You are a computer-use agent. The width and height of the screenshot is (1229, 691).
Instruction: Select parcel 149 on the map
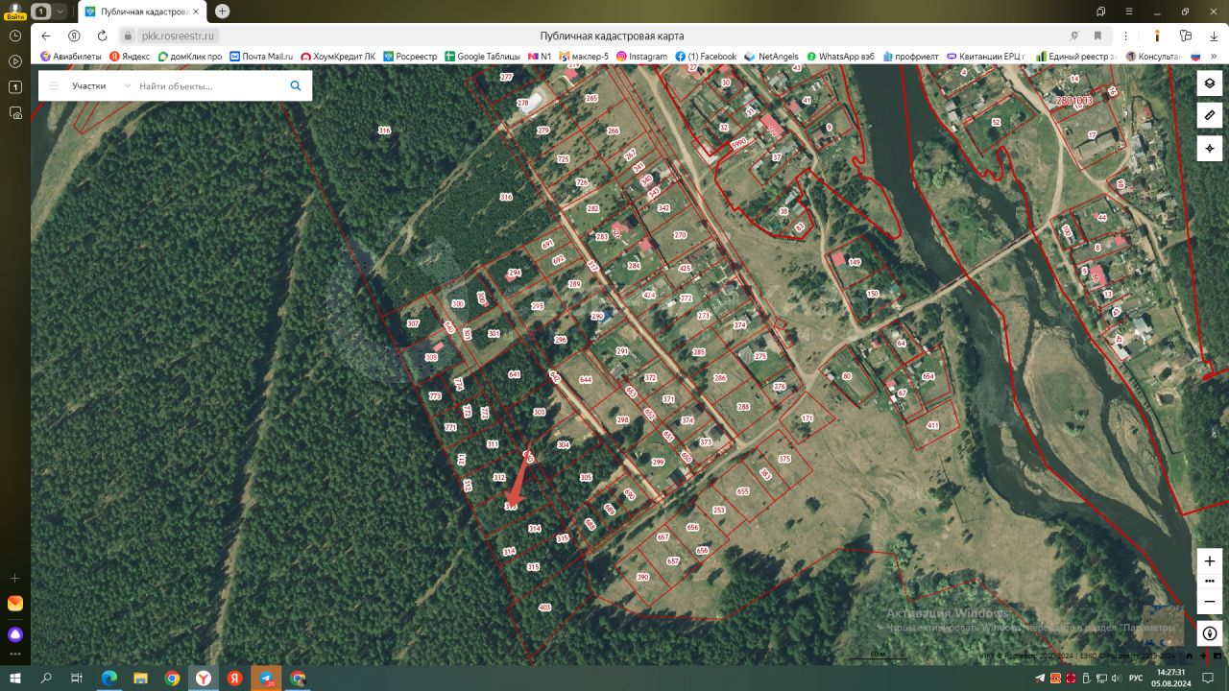coord(855,262)
